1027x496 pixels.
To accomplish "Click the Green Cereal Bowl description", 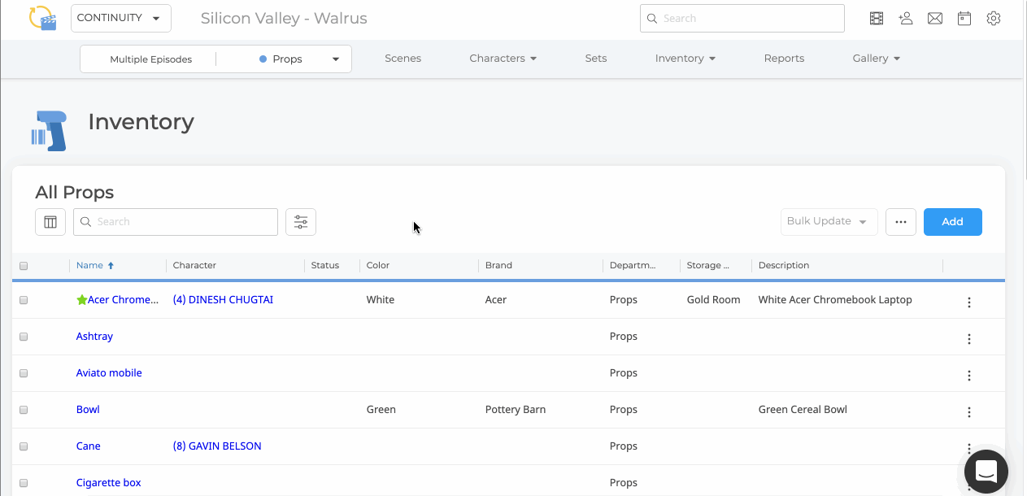I will pyautogui.click(x=803, y=410).
